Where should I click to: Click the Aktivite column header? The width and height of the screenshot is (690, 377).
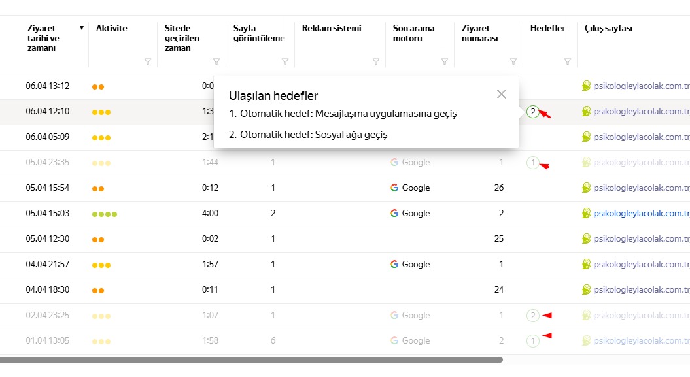(x=112, y=29)
